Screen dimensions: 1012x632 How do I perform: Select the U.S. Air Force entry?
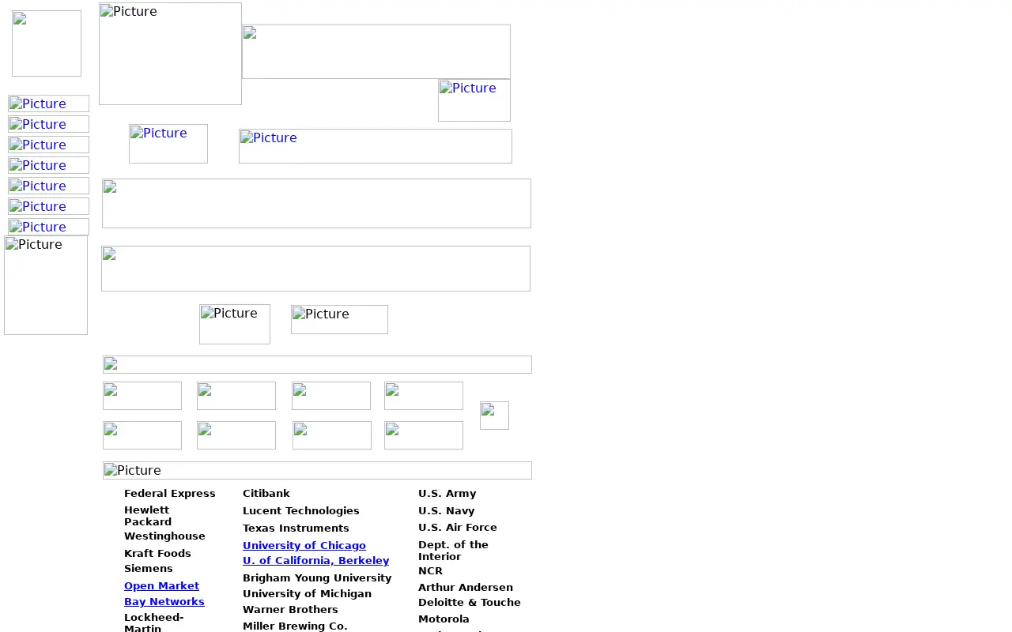point(458,528)
